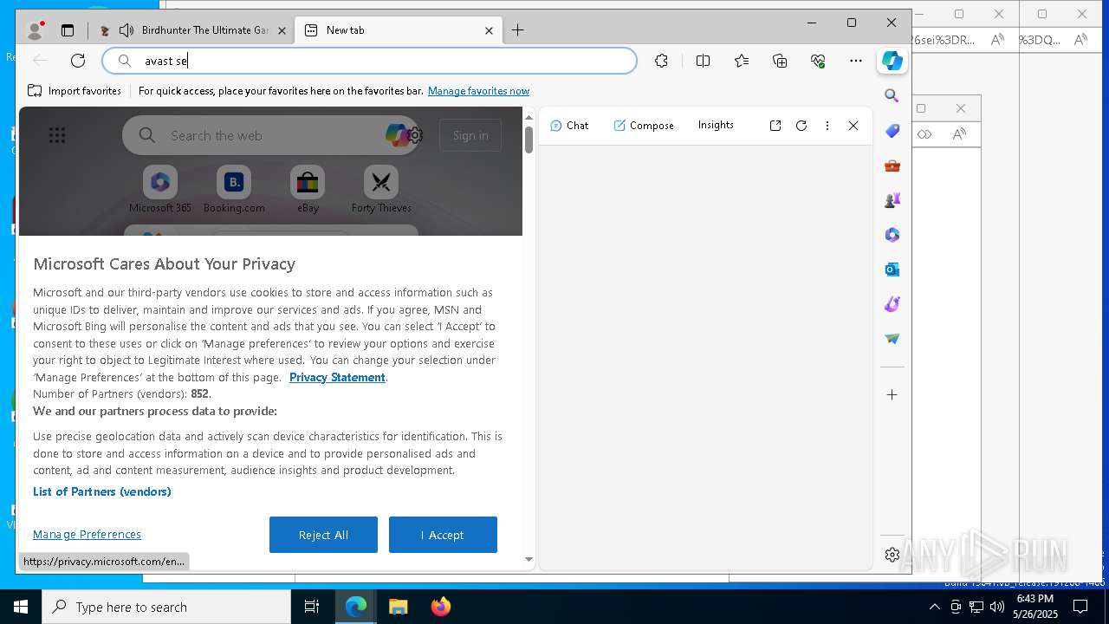This screenshot has width=1109, height=624.
Task: Show hidden tray icons chevron
Action: [x=934, y=607]
